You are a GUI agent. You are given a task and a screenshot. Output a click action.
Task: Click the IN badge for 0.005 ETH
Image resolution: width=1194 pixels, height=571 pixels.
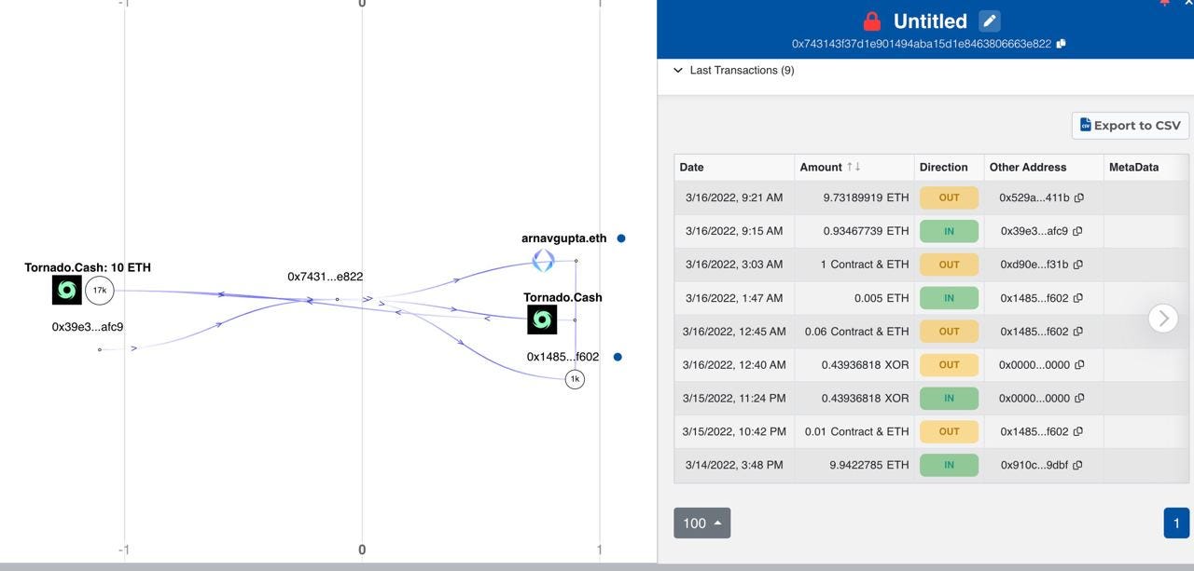coord(949,298)
